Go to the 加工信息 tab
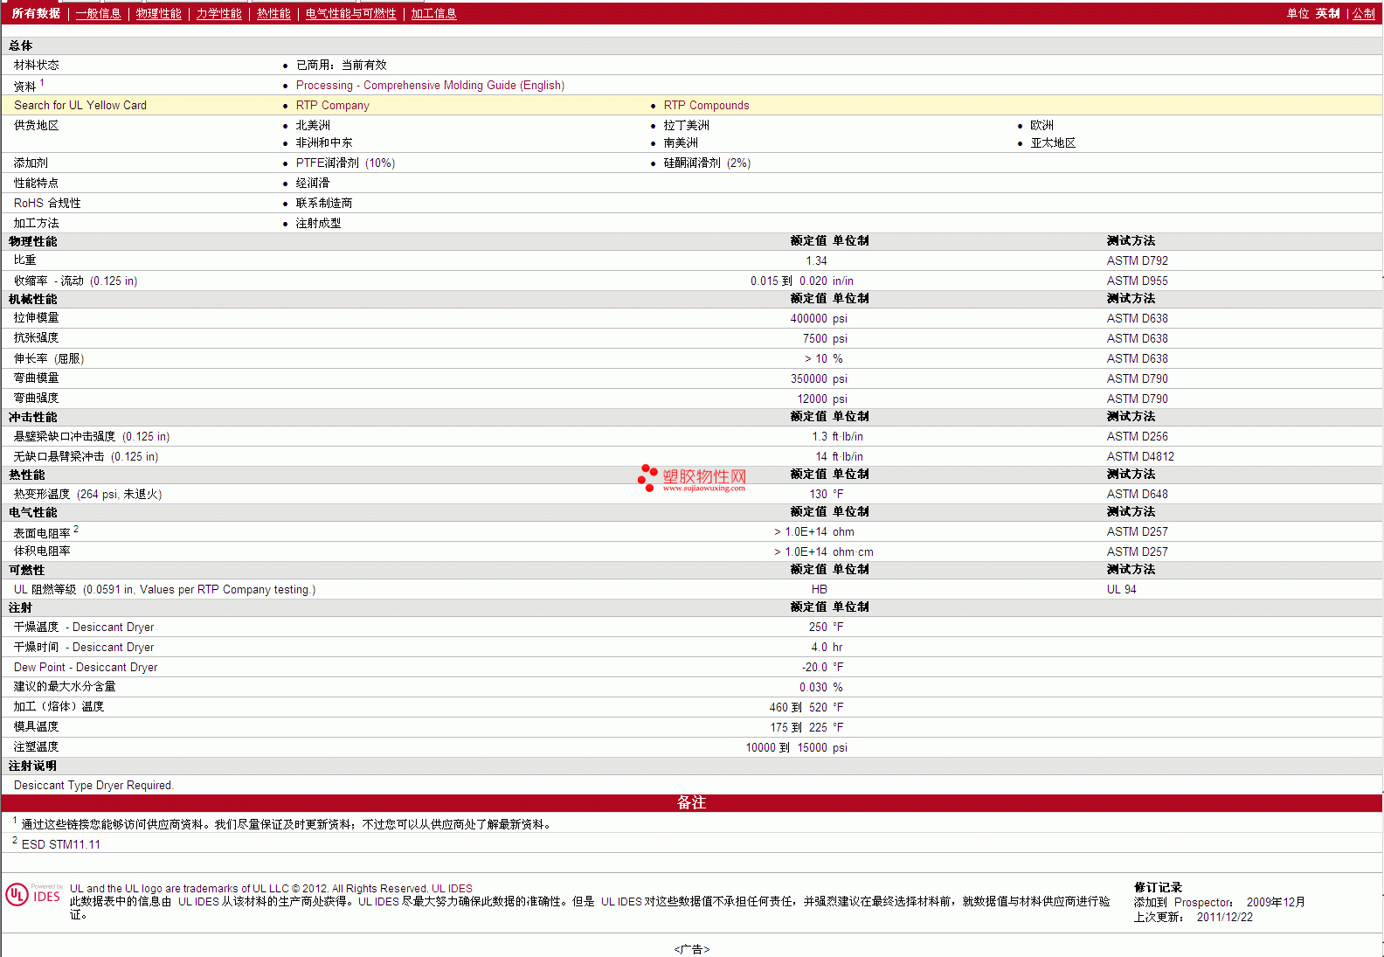 coord(433,14)
